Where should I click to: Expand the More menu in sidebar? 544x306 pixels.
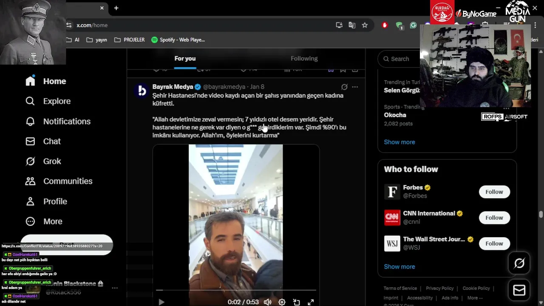[x=44, y=221]
